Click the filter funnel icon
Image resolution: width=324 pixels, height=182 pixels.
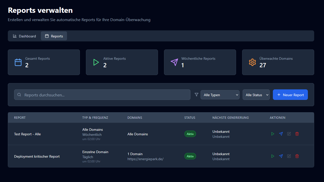[x=197, y=95]
